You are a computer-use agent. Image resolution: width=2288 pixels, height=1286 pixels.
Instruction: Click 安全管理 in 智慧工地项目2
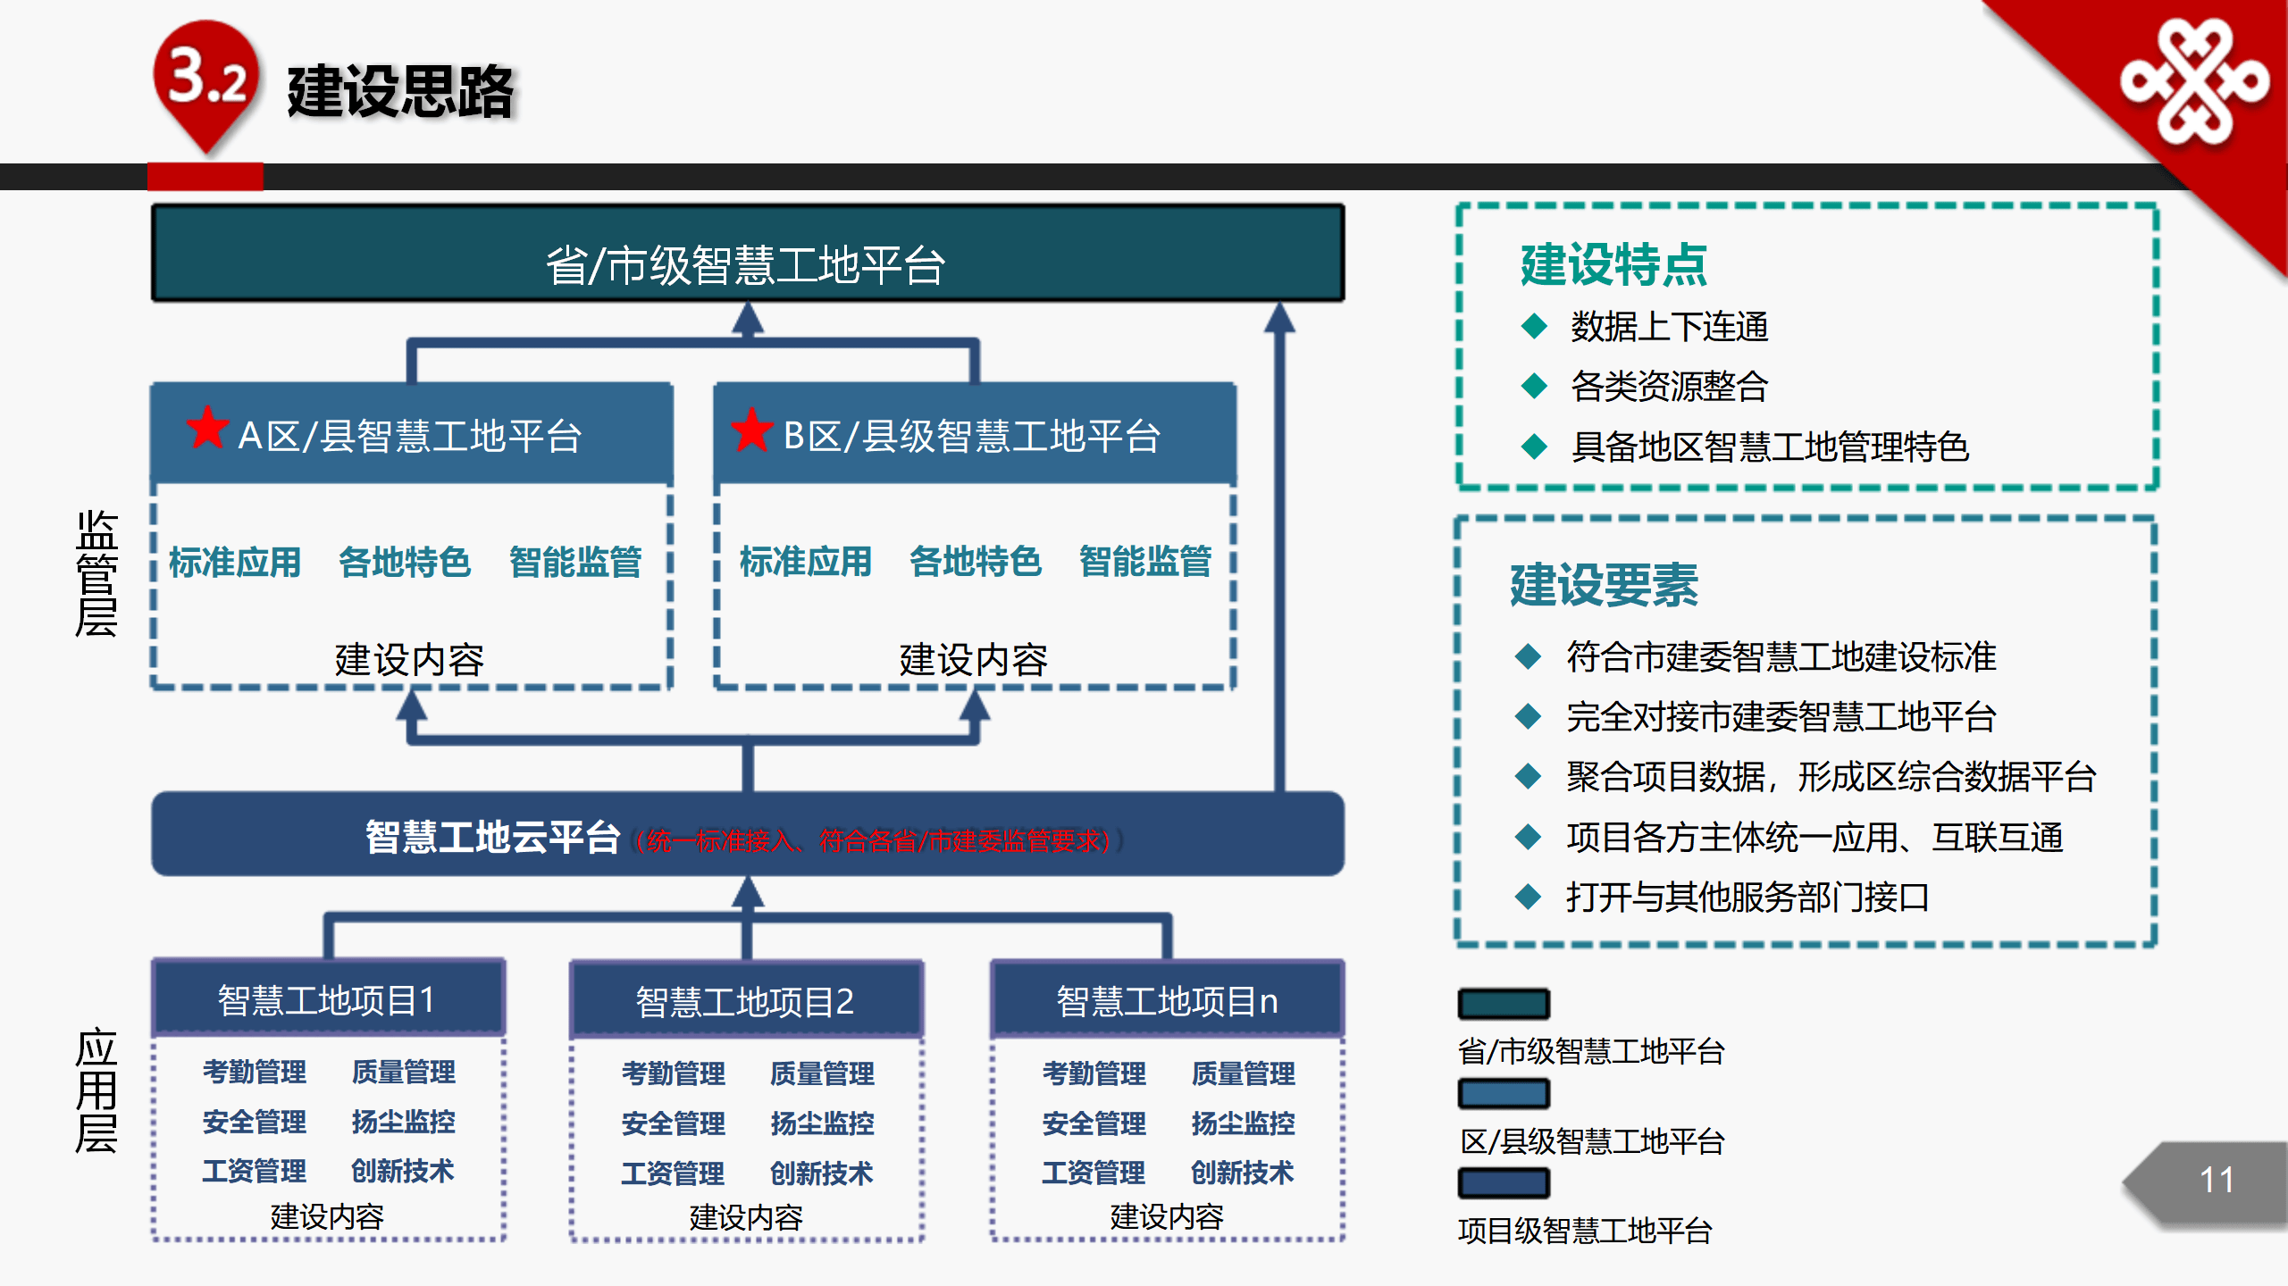click(674, 1123)
